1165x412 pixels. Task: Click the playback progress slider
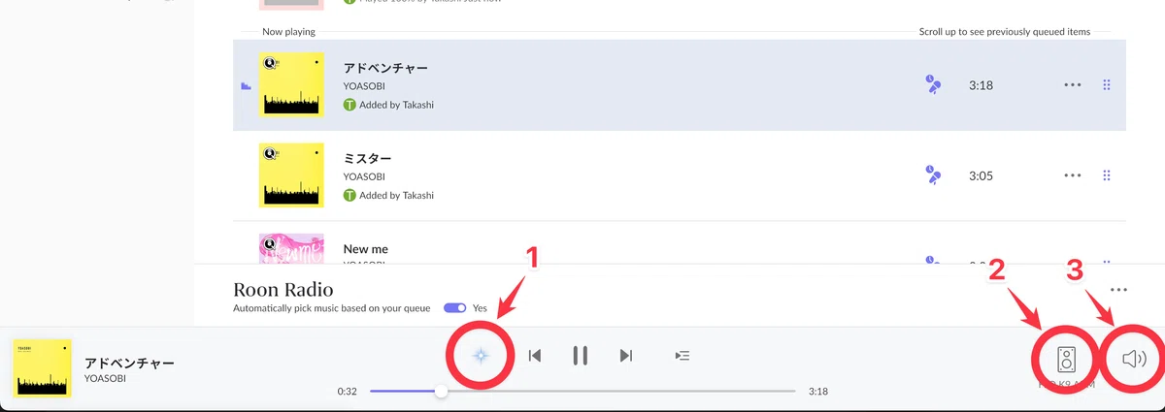click(582, 391)
